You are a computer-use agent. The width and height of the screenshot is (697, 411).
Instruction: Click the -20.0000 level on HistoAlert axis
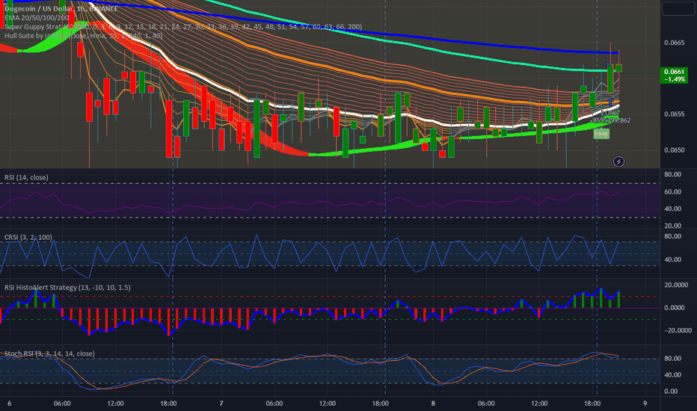click(678, 330)
